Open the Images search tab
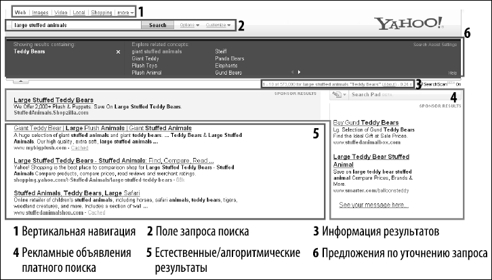 coord(40,13)
